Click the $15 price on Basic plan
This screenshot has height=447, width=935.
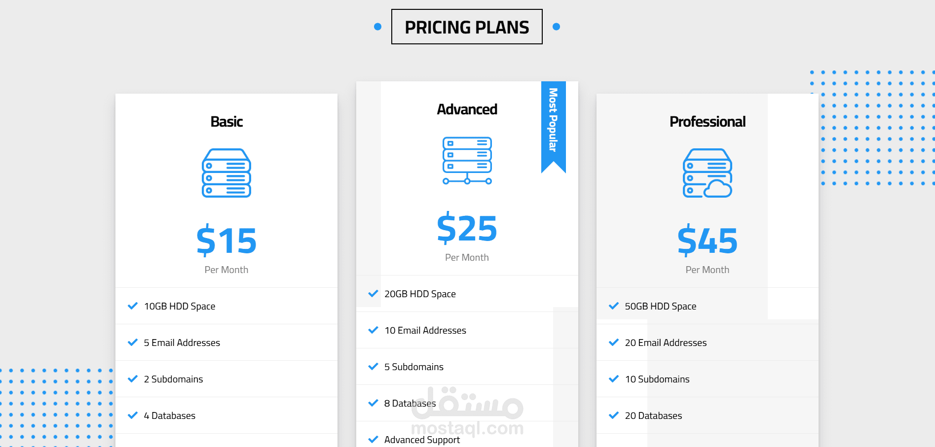226,241
